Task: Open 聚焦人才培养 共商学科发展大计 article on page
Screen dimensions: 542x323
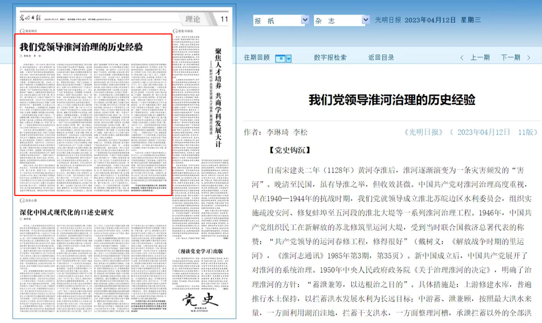Action: click(x=218, y=98)
